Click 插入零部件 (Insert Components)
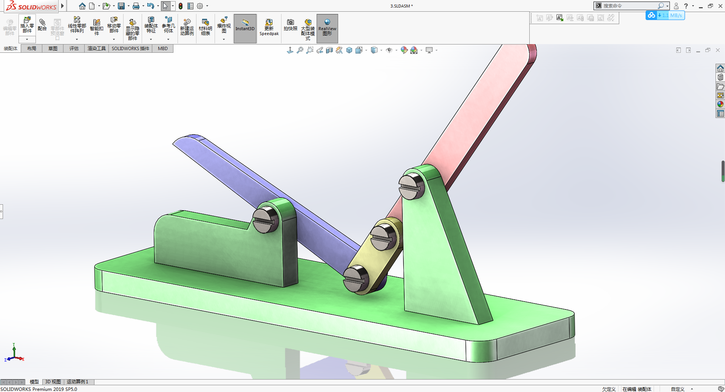 tap(27, 25)
